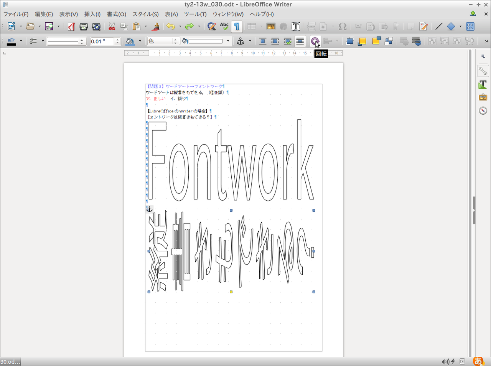Move the object to the background
The image size is (491, 366).
(416, 41)
